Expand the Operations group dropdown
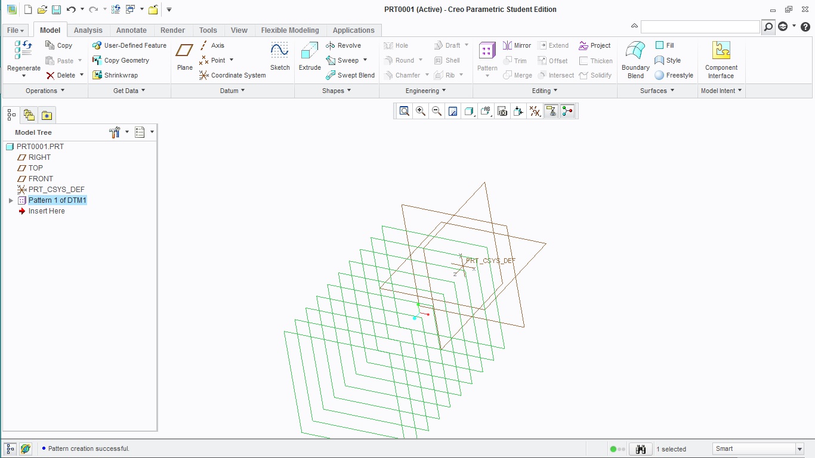815x458 pixels. pyautogui.click(x=45, y=91)
